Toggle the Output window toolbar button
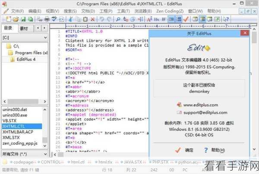 pyautogui.click(x=210, y=19)
